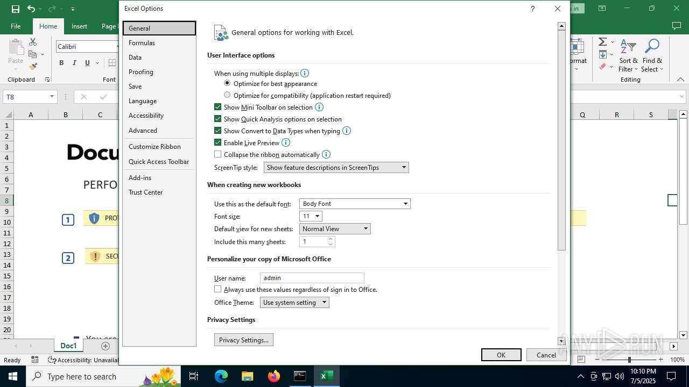Screen dimensions: 689x387
Task: Click the OK button
Action: tap(501, 355)
